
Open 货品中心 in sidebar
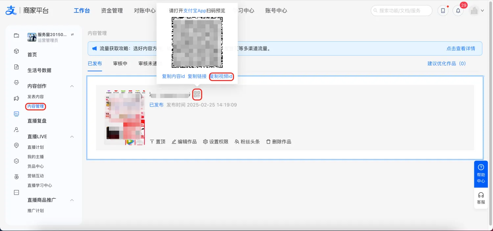click(x=35, y=166)
